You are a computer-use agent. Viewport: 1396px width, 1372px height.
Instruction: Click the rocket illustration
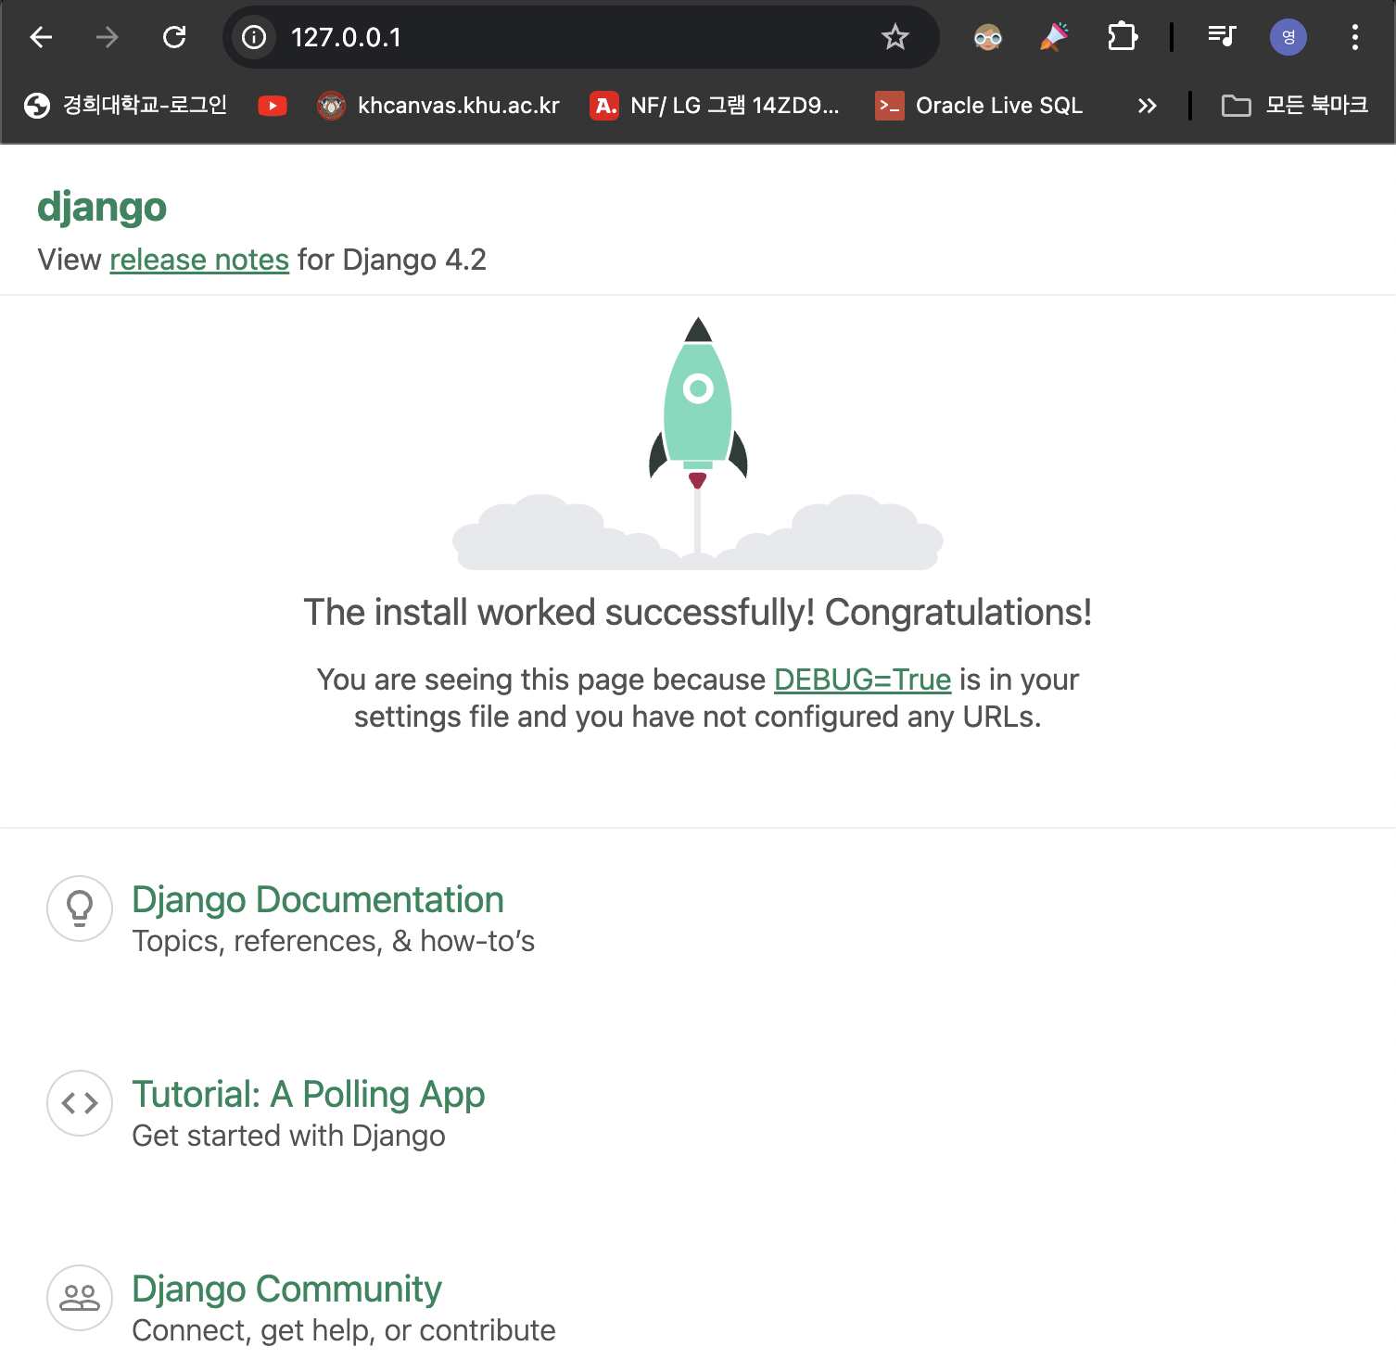coord(698,443)
